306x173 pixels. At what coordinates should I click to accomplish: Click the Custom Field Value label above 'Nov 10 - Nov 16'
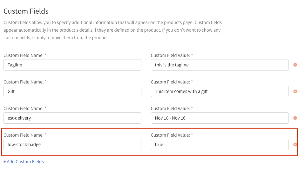click(x=170, y=108)
